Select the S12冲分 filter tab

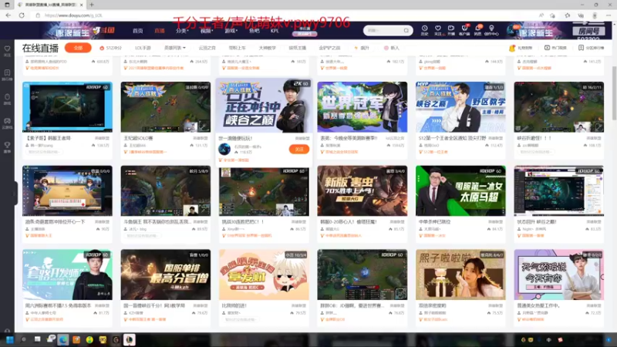pos(110,48)
